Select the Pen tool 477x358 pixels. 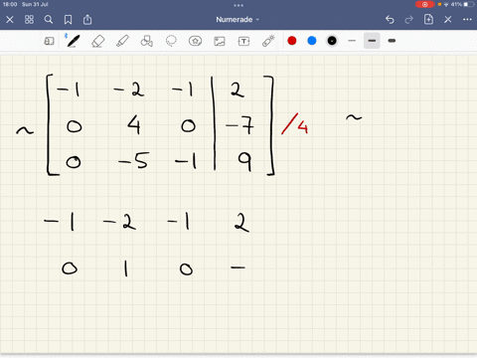click(x=73, y=41)
